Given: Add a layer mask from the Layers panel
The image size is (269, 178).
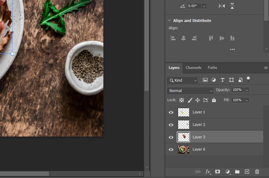Looking at the screenshot, I should (x=217, y=172).
